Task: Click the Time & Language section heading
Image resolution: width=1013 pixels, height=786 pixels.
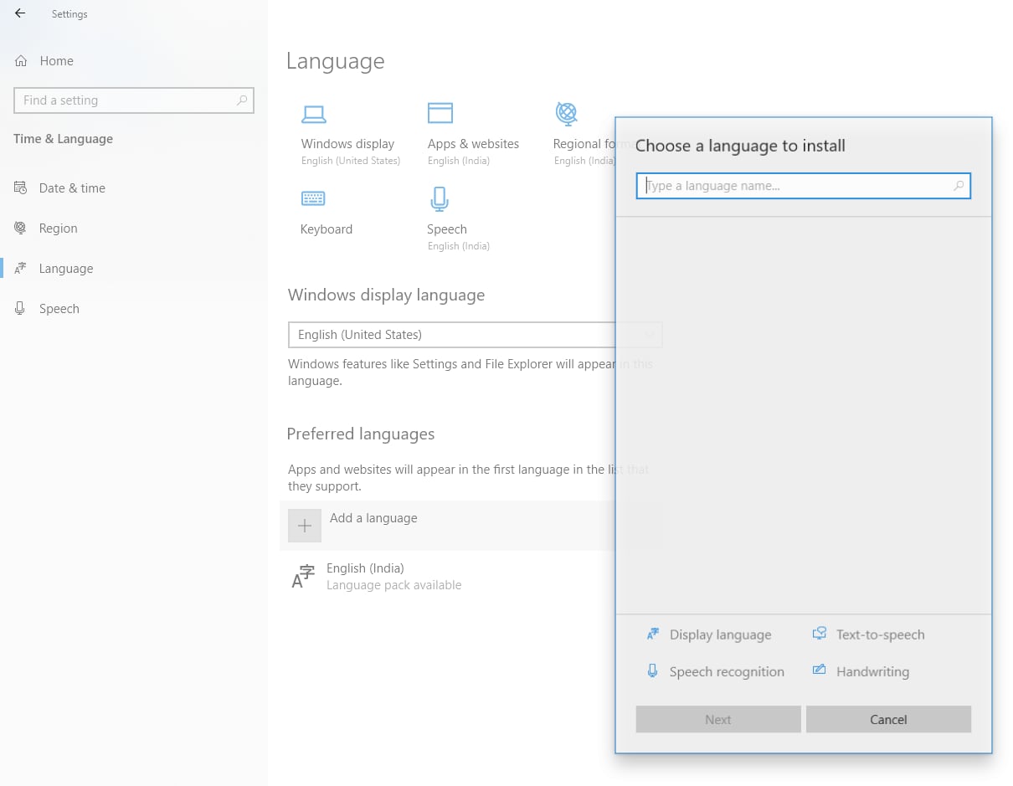Action: 63,139
